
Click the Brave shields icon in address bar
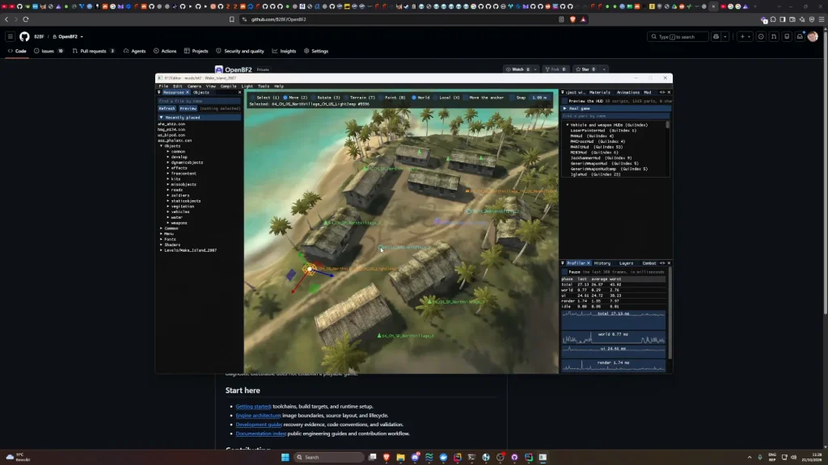(x=572, y=19)
